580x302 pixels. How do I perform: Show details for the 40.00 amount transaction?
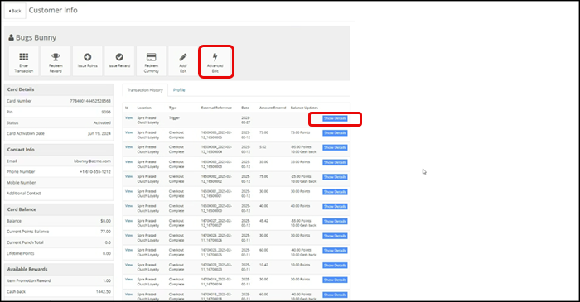click(335, 206)
